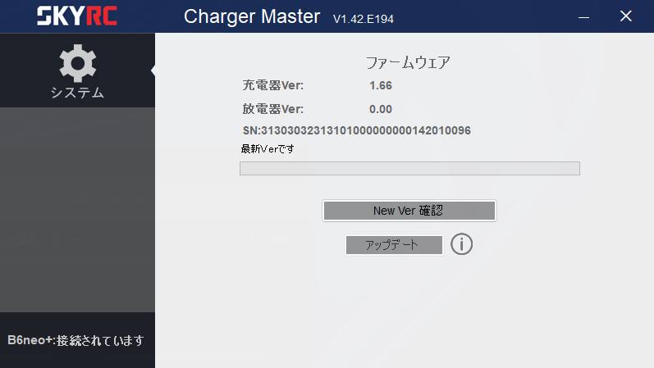Viewport: 654px width, 368px height.
Task: Select the システム label in sidebar
Action: (78, 93)
